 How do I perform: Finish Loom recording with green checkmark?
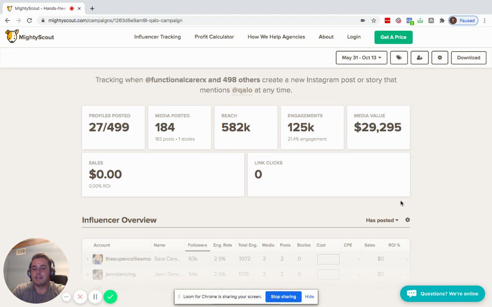pyautogui.click(x=110, y=297)
